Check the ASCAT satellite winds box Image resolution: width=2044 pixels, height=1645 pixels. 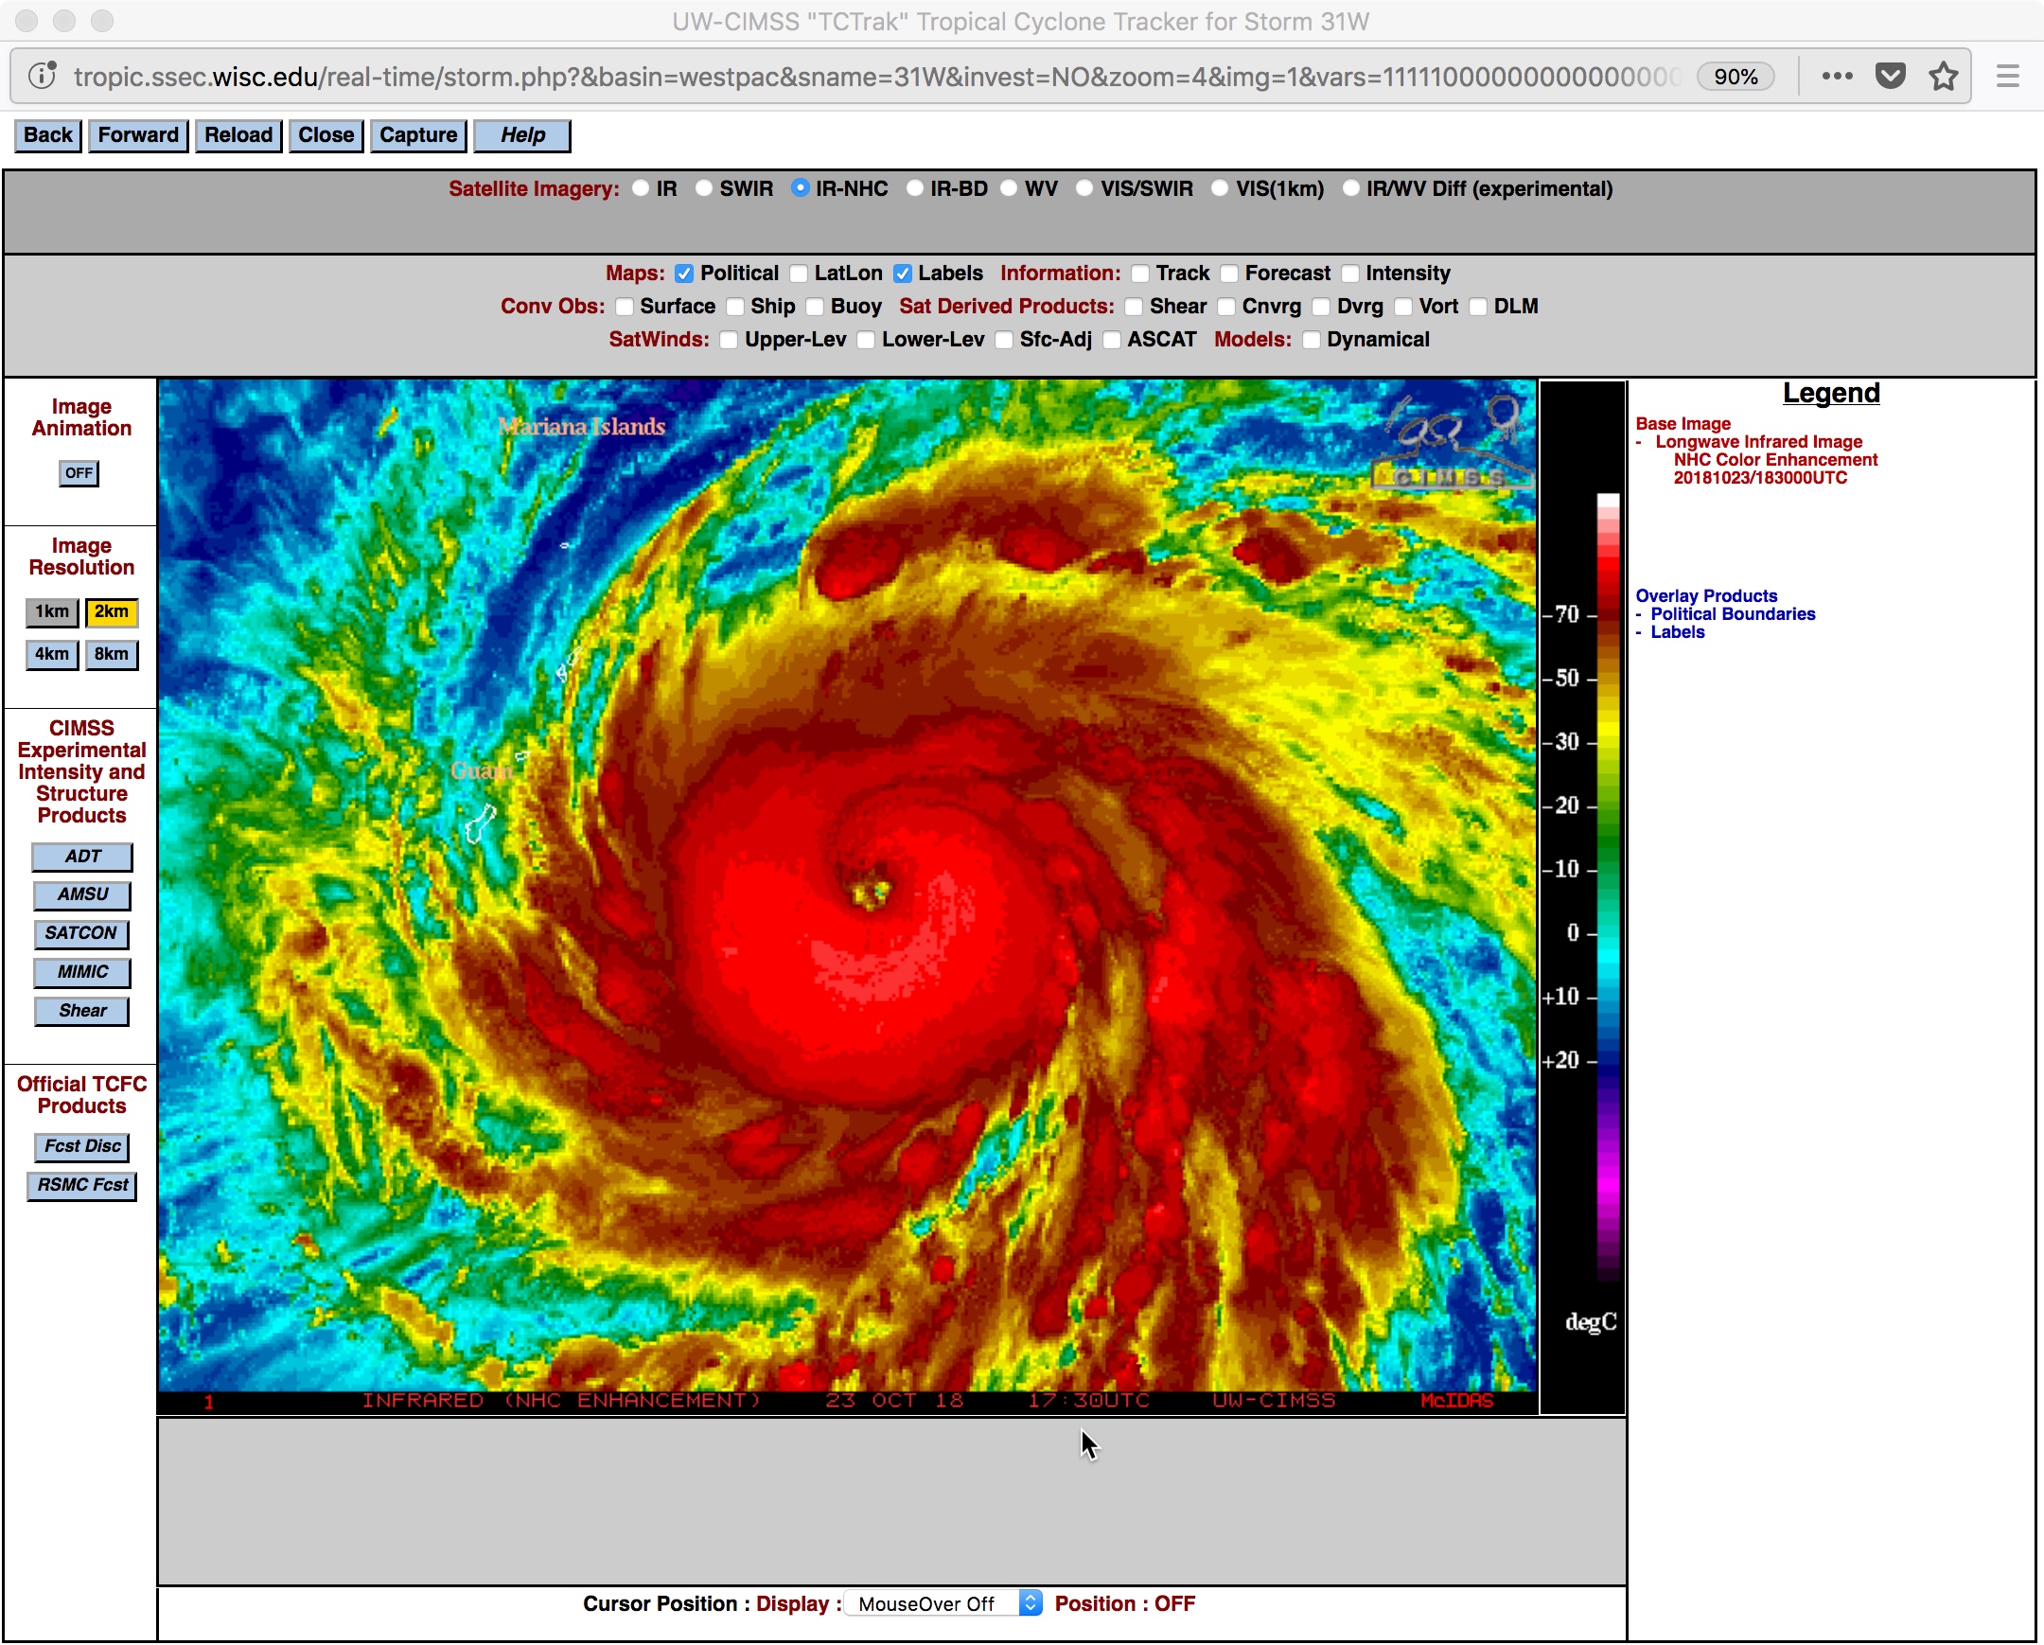(1111, 341)
